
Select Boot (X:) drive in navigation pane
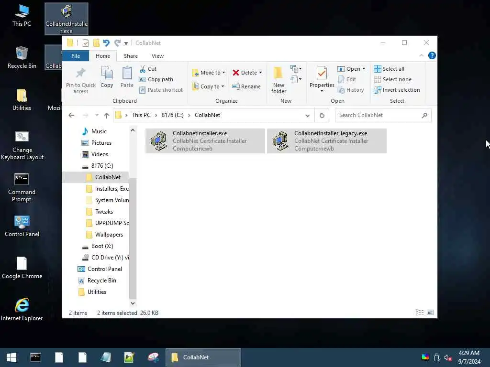pyautogui.click(x=98, y=246)
